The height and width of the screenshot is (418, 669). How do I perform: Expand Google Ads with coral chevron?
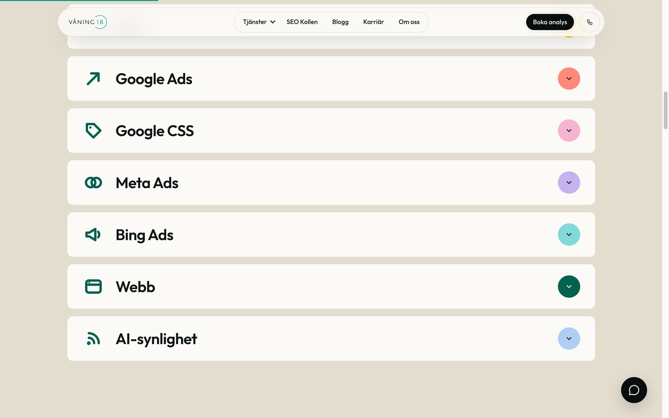pos(569,78)
